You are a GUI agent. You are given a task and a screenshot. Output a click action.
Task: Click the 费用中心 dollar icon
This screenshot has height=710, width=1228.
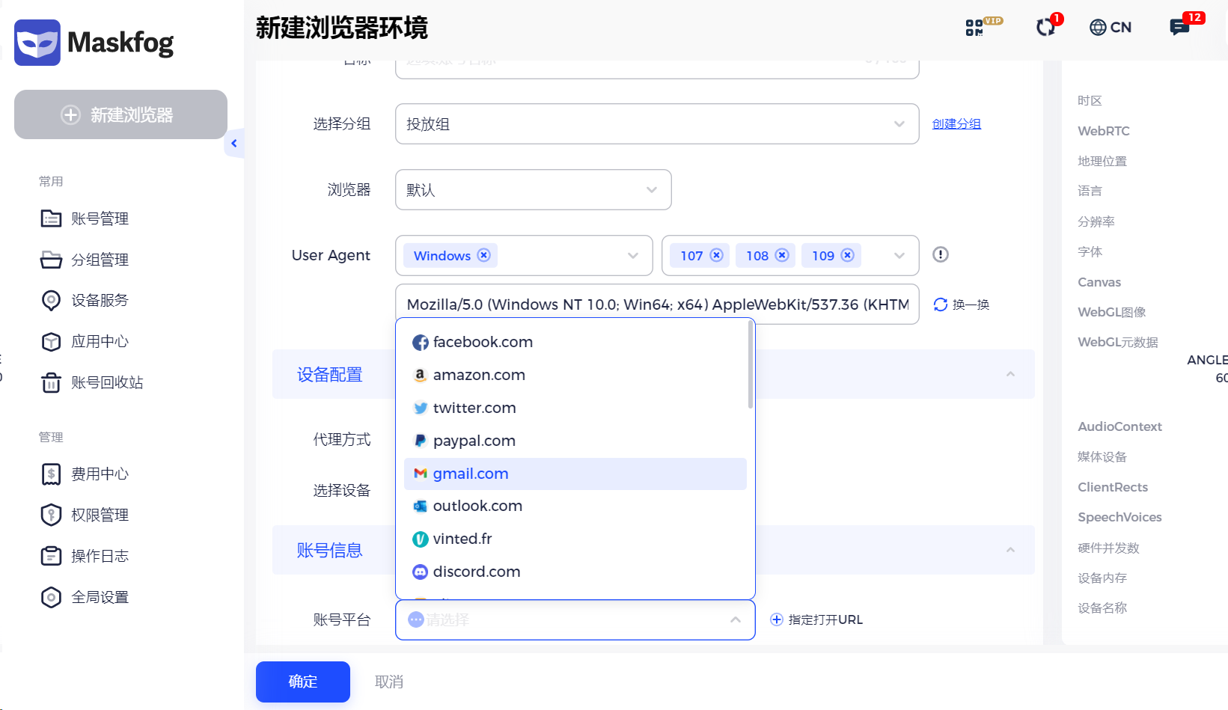point(51,474)
